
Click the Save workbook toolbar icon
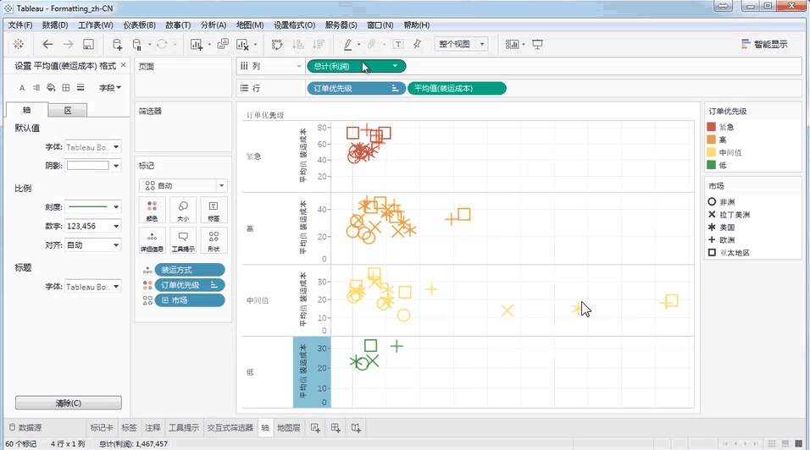click(x=89, y=44)
